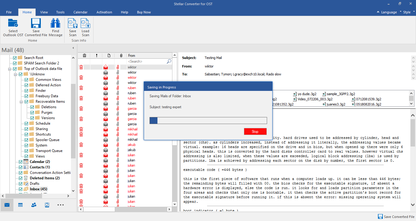Image resolution: width=416 pixels, height=221 pixels.
Task: Uncheck the Common Views folder checkbox
Action: pyautogui.click(x=26, y=80)
